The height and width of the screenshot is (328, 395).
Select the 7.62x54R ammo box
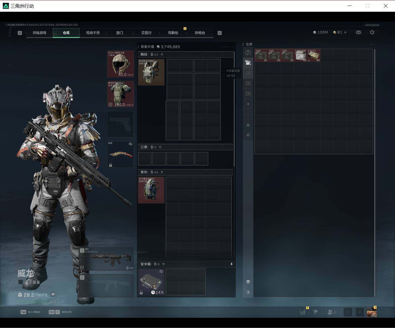[301, 56]
